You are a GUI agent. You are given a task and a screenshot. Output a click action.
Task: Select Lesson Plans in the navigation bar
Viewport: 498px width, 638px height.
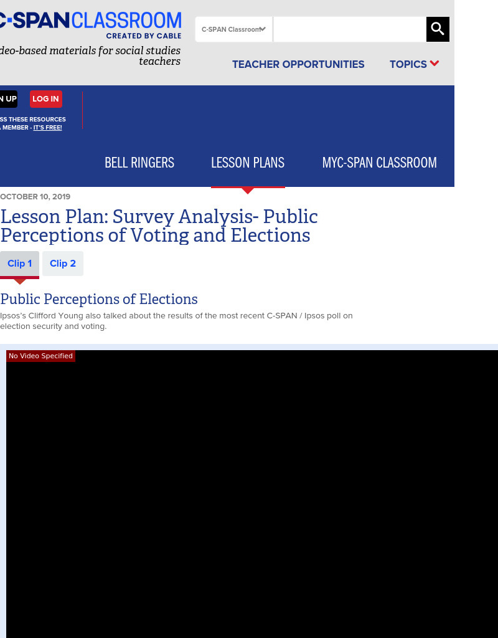(x=248, y=163)
